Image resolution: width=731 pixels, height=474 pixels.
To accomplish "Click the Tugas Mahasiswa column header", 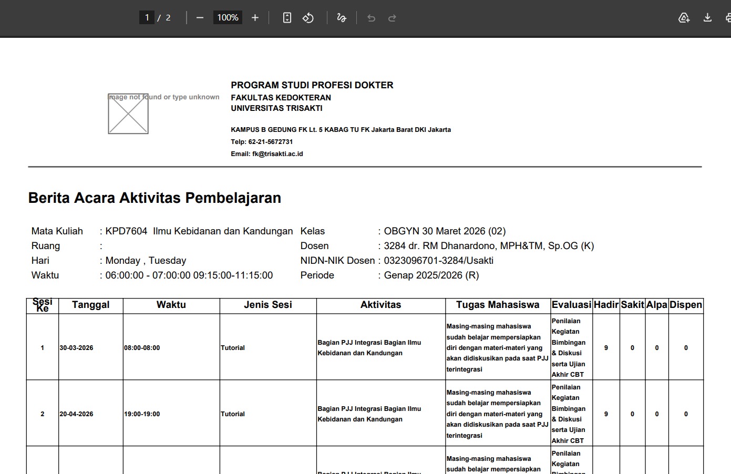I will point(498,305).
